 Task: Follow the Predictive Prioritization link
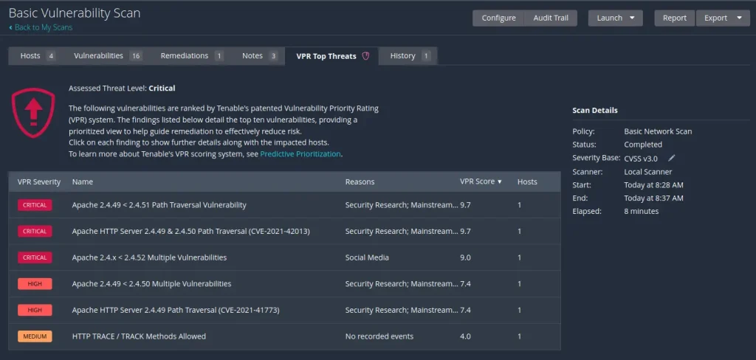click(300, 154)
